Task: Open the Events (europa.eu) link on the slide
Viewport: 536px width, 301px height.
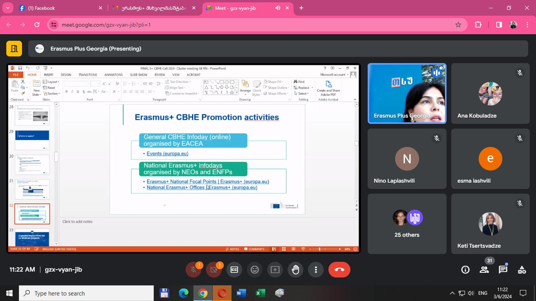Action: pyautogui.click(x=168, y=154)
